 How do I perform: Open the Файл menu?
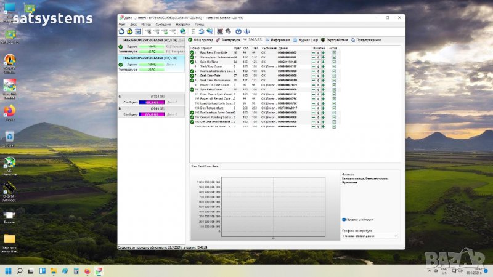pyautogui.click(x=121, y=24)
